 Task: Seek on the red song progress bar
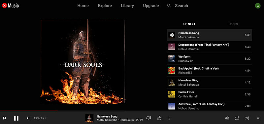tap(62, 111)
